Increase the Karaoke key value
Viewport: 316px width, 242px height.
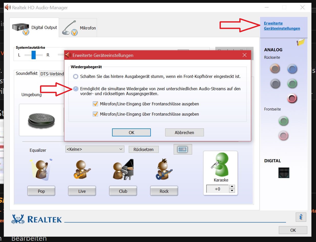click(x=232, y=187)
